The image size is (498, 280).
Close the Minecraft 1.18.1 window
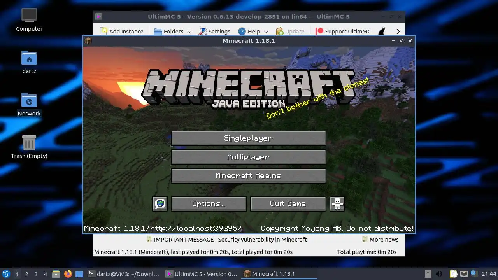410,41
